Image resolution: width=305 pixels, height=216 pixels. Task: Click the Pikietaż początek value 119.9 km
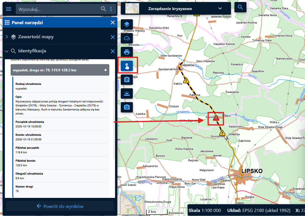click(21, 152)
